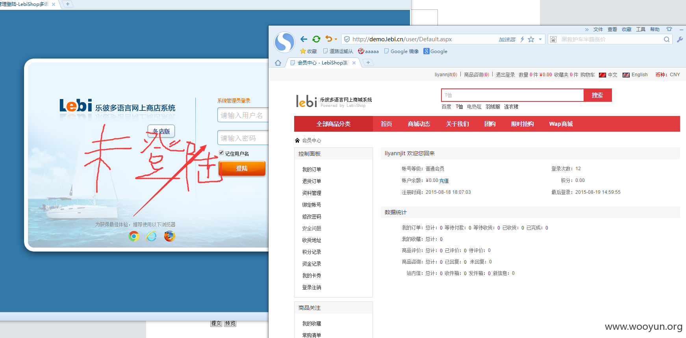Click the orange undo restore icon

click(328, 39)
